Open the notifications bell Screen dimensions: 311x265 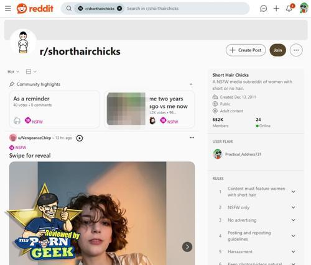click(x=289, y=8)
